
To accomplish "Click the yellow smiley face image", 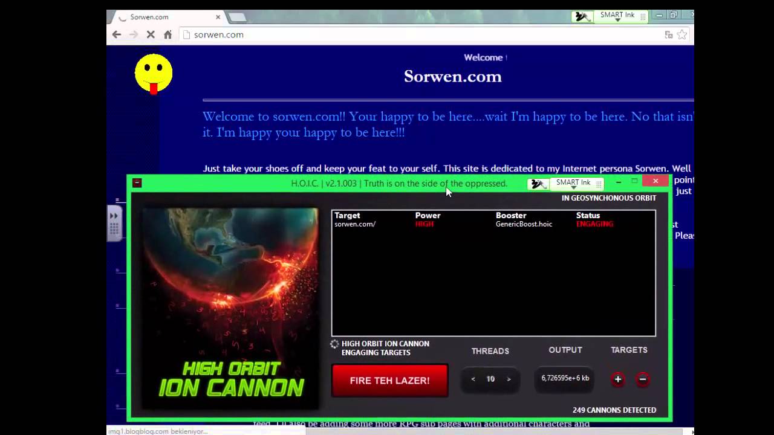I will point(154,74).
